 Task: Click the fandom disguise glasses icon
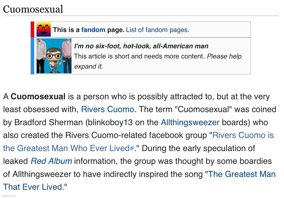(44, 29)
